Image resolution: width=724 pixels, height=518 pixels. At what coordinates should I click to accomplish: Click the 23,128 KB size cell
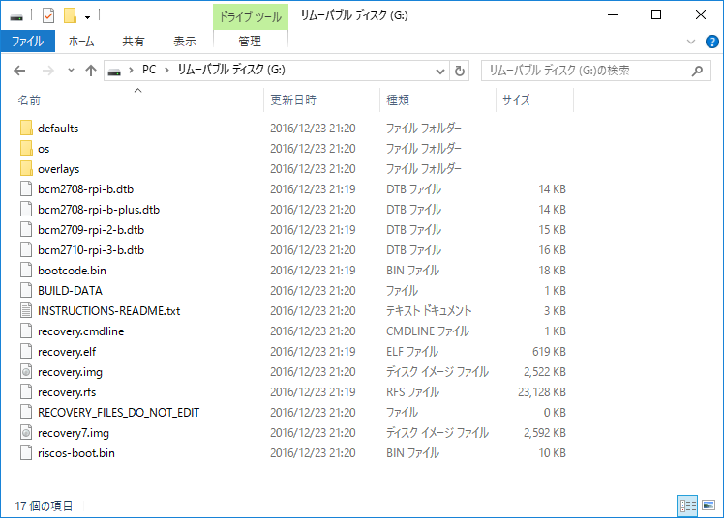tap(542, 391)
